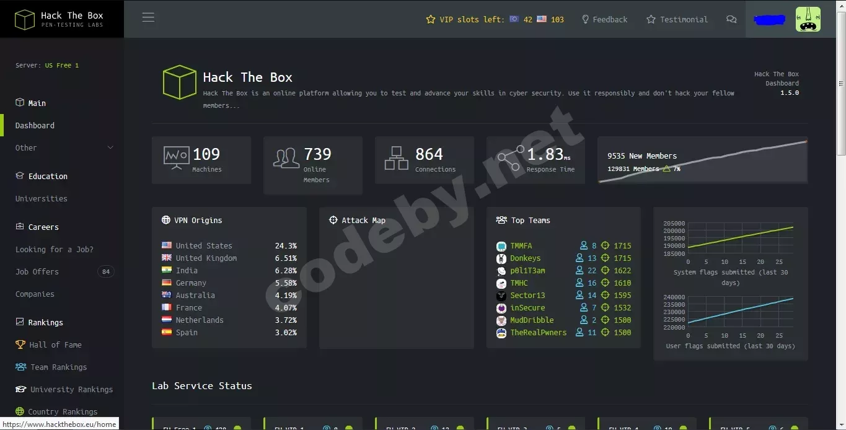The width and height of the screenshot is (846, 430).
Task: Click the US Free 1 server label
Action: 61,65
